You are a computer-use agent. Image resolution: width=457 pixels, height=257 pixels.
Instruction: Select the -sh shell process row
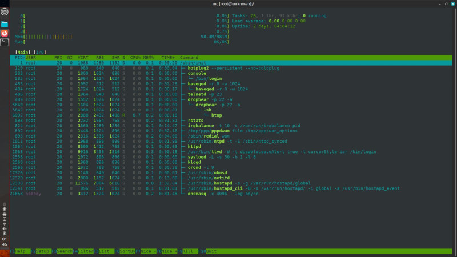231,110
